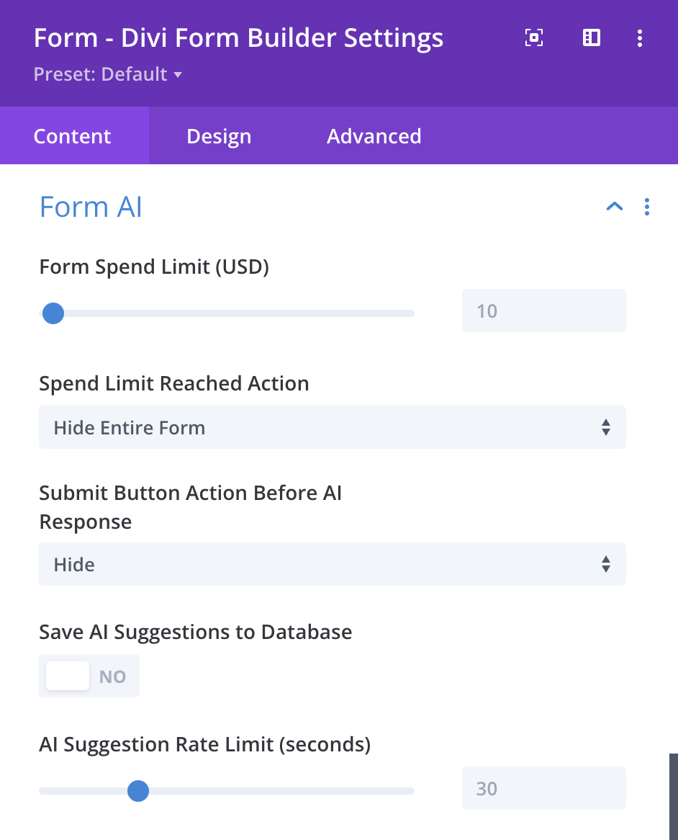This screenshot has width=678, height=840.
Task: Click the Save AI Suggestions toggle knob
Action: [67, 676]
